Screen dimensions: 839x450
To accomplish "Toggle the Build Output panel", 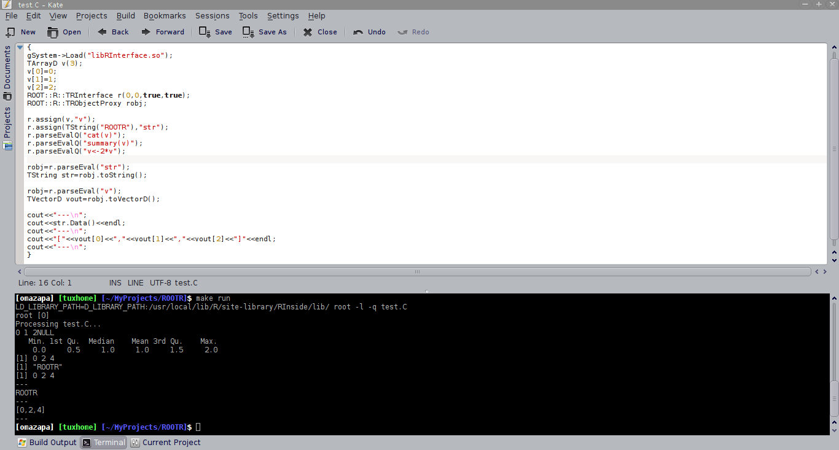I will (x=47, y=442).
